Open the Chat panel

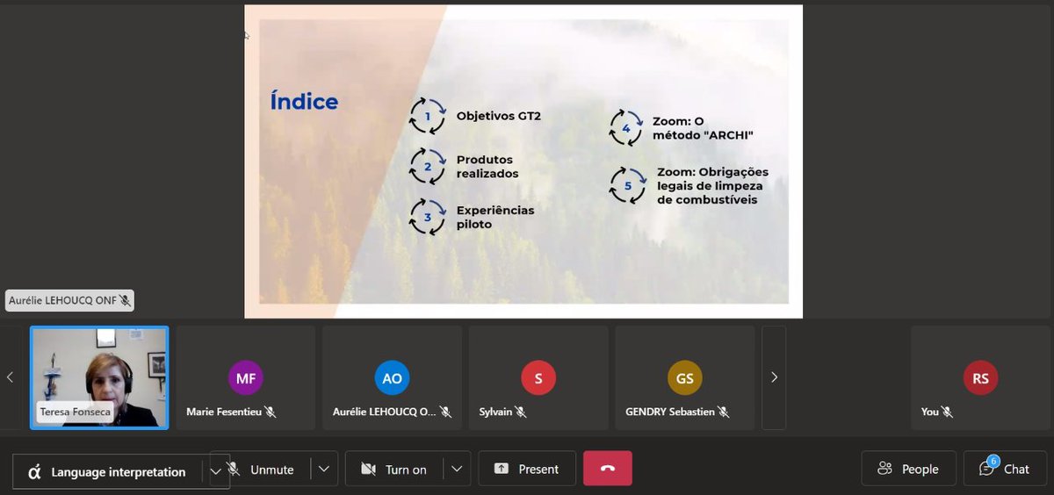tap(1006, 469)
